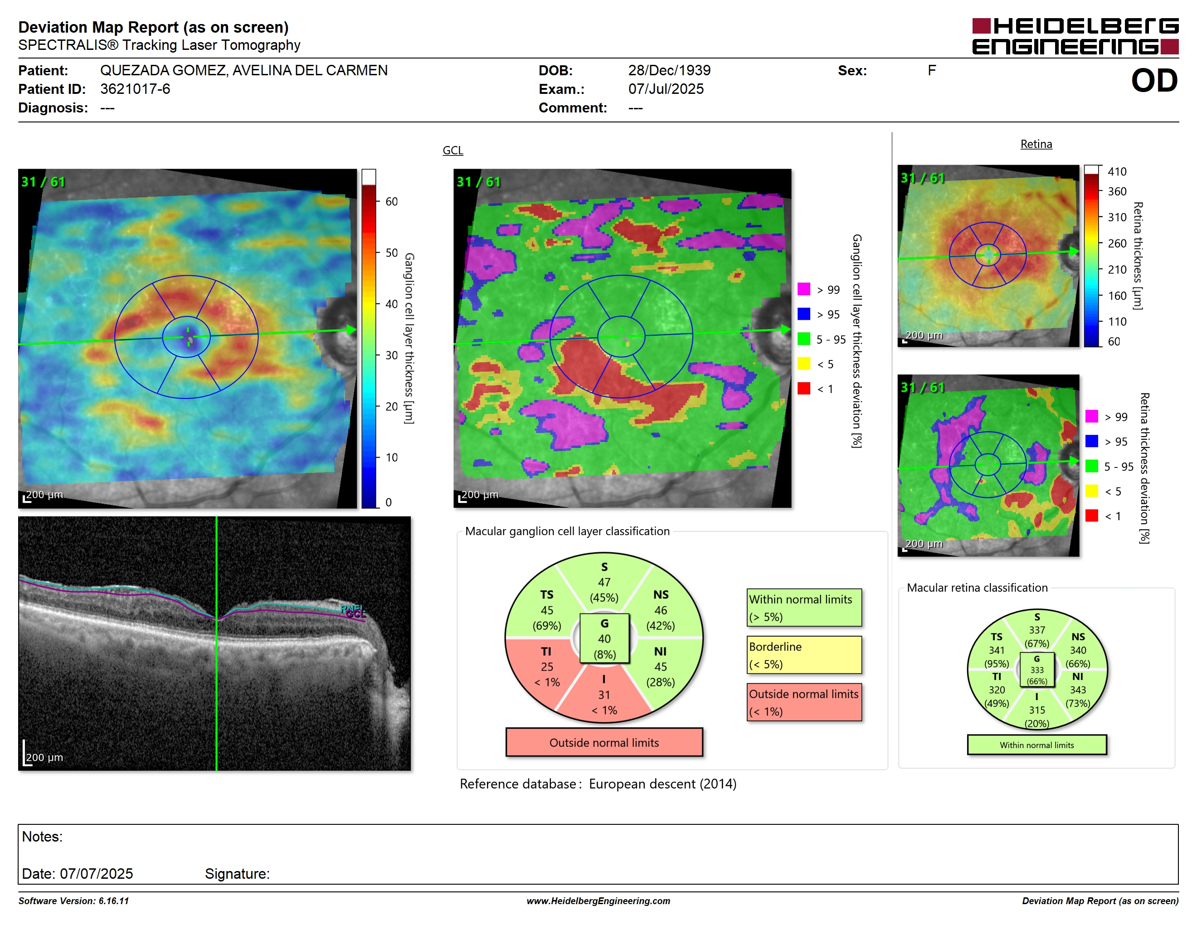Click the retina thickness color scale bar
This screenshot has height=925, width=1197.
click(1092, 256)
